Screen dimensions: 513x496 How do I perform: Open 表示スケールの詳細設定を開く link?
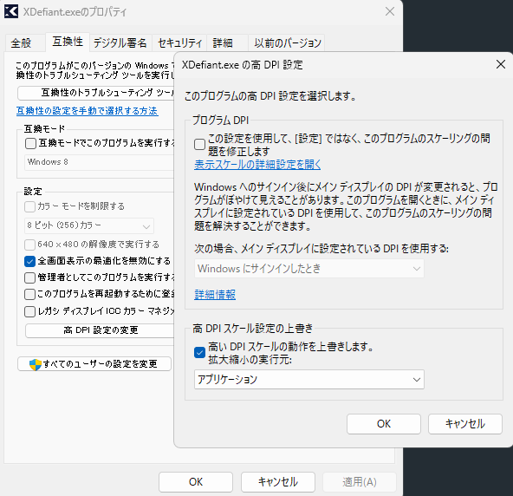point(257,165)
